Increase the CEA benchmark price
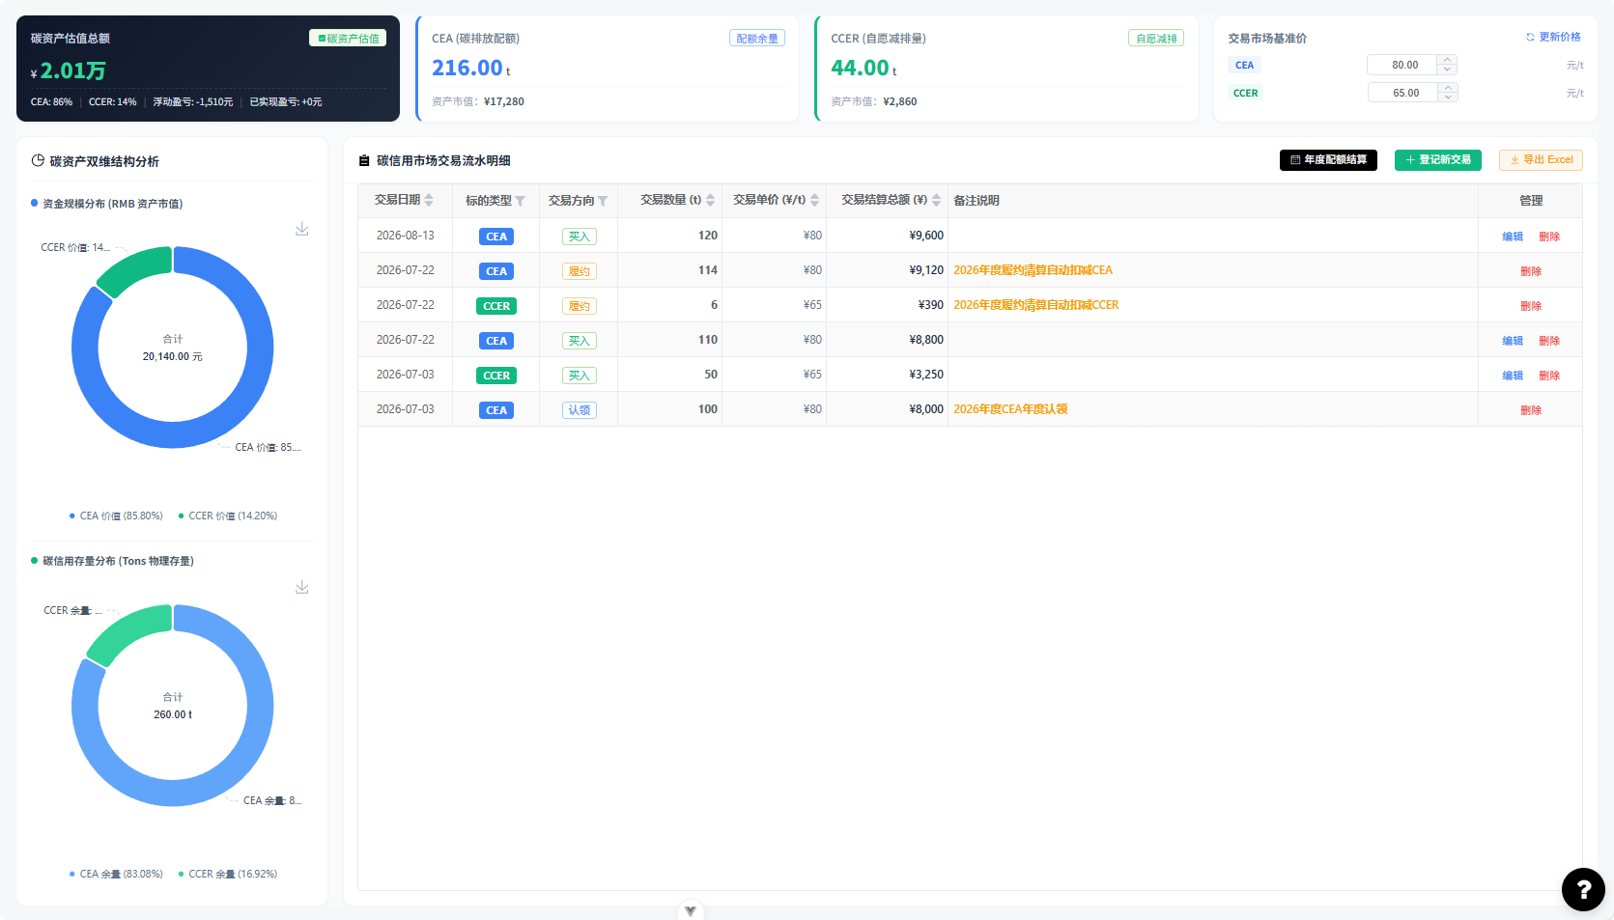Viewport: 1614px width, 920px height. (x=1447, y=60)
